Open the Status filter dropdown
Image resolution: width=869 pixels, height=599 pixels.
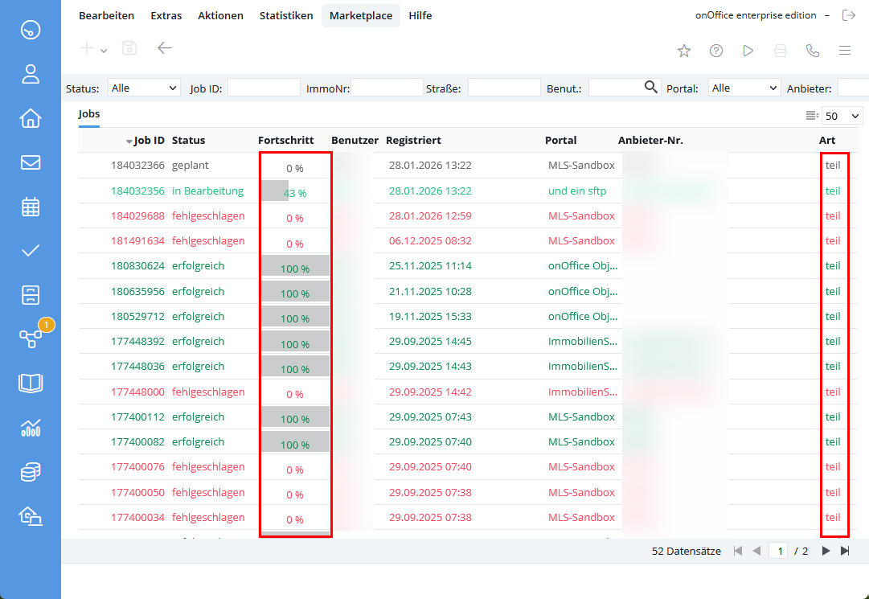[145, 88]
